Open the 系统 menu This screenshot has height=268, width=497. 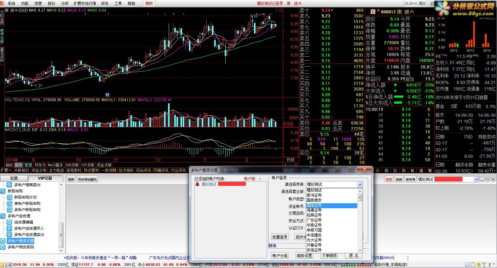pyautogui.click(x=11, y=3)
